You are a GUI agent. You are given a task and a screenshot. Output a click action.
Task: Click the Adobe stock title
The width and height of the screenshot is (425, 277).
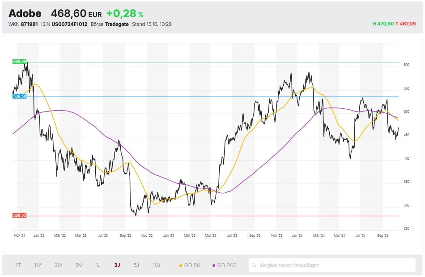coord(25,13)
